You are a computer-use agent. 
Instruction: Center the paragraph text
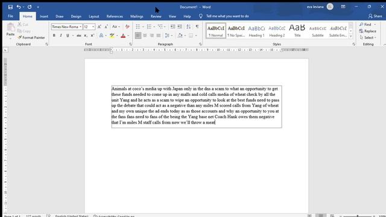point(145,36)
